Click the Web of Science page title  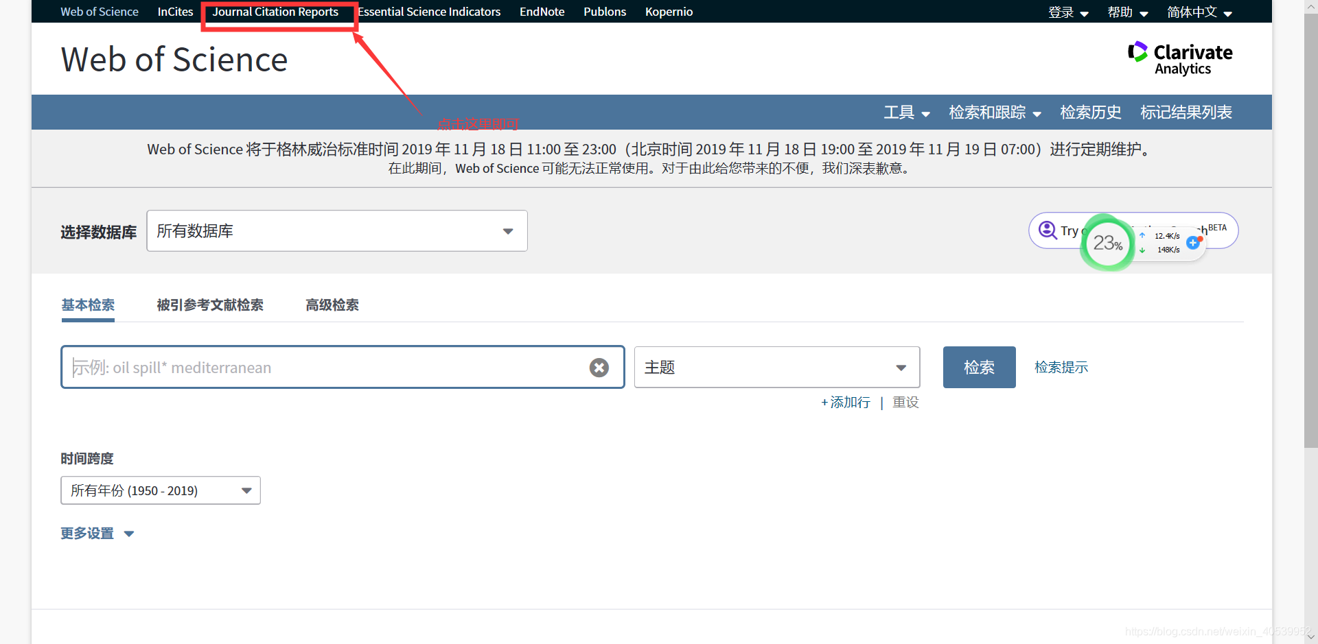pyautogui.click(x=174, y=60)
